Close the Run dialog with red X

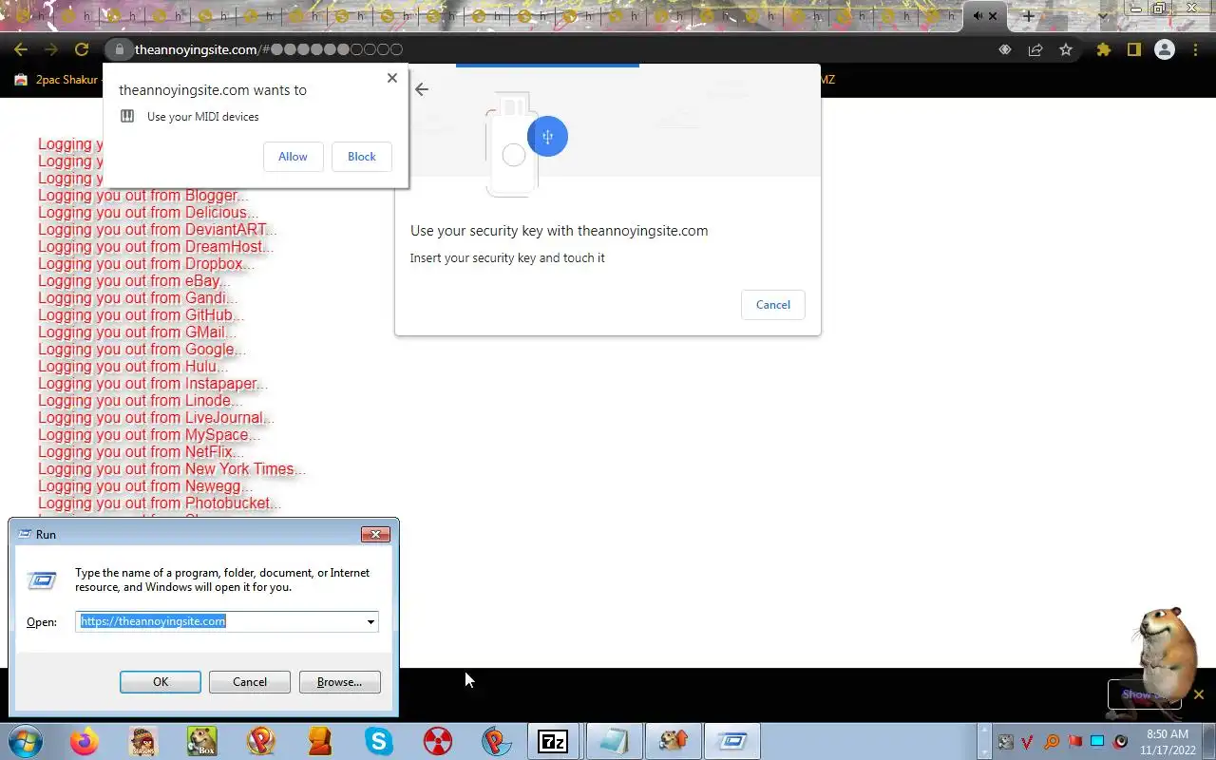point(375,535)
